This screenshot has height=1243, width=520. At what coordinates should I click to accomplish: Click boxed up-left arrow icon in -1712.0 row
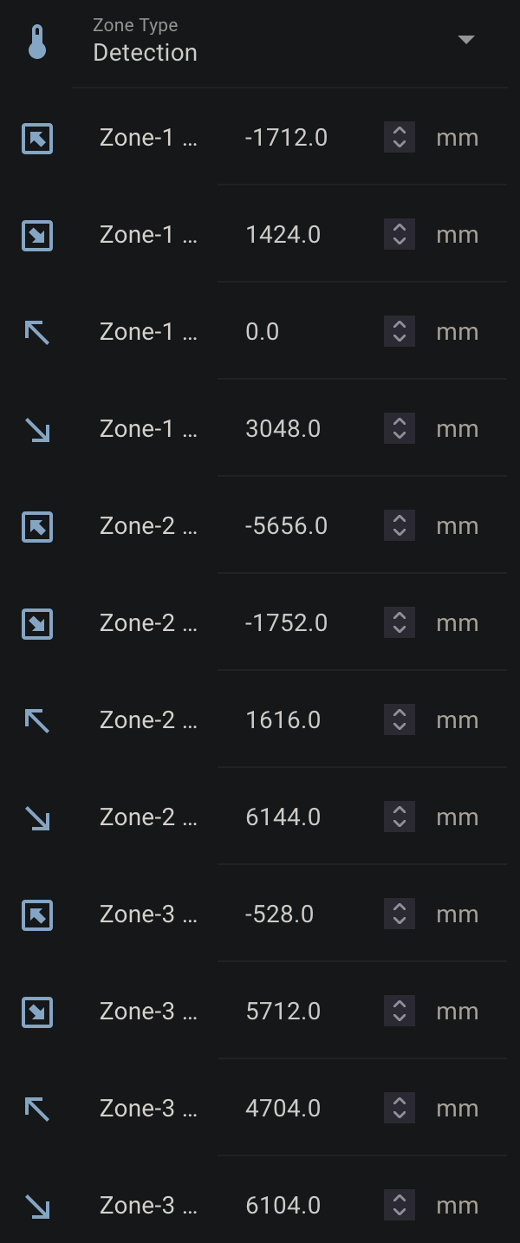[x=37, y=138]
